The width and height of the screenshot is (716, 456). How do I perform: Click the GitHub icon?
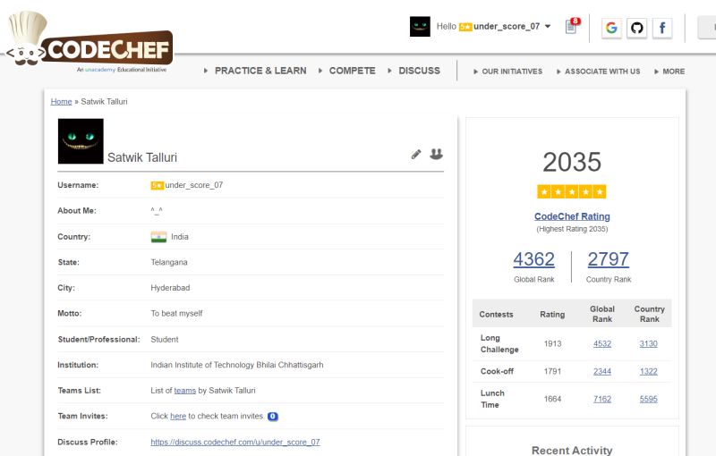[636, 29]
